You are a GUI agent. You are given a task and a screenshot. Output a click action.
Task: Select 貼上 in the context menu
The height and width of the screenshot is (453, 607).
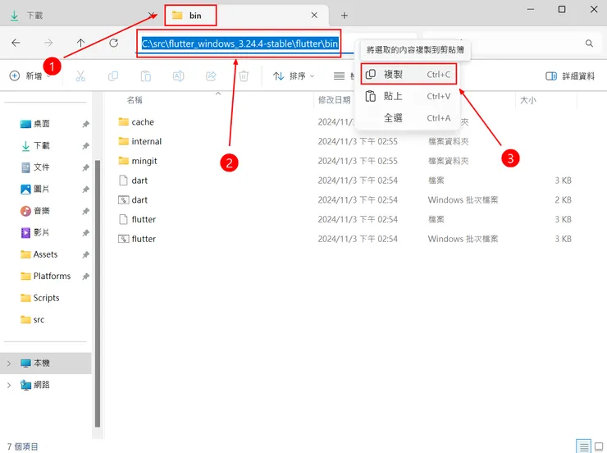408,96
